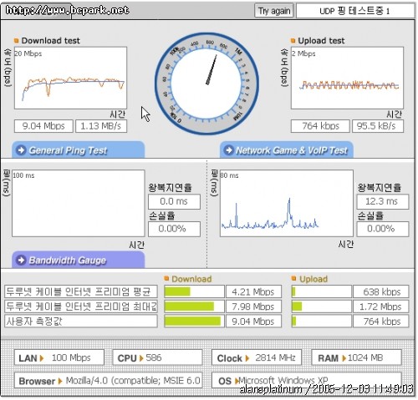Click the orange arrow next to Browser
Image resolution: width=418 pixels, height=400 pixels.
(60, 381)
